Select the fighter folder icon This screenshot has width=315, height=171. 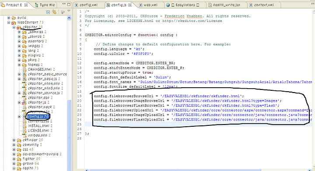19,159
